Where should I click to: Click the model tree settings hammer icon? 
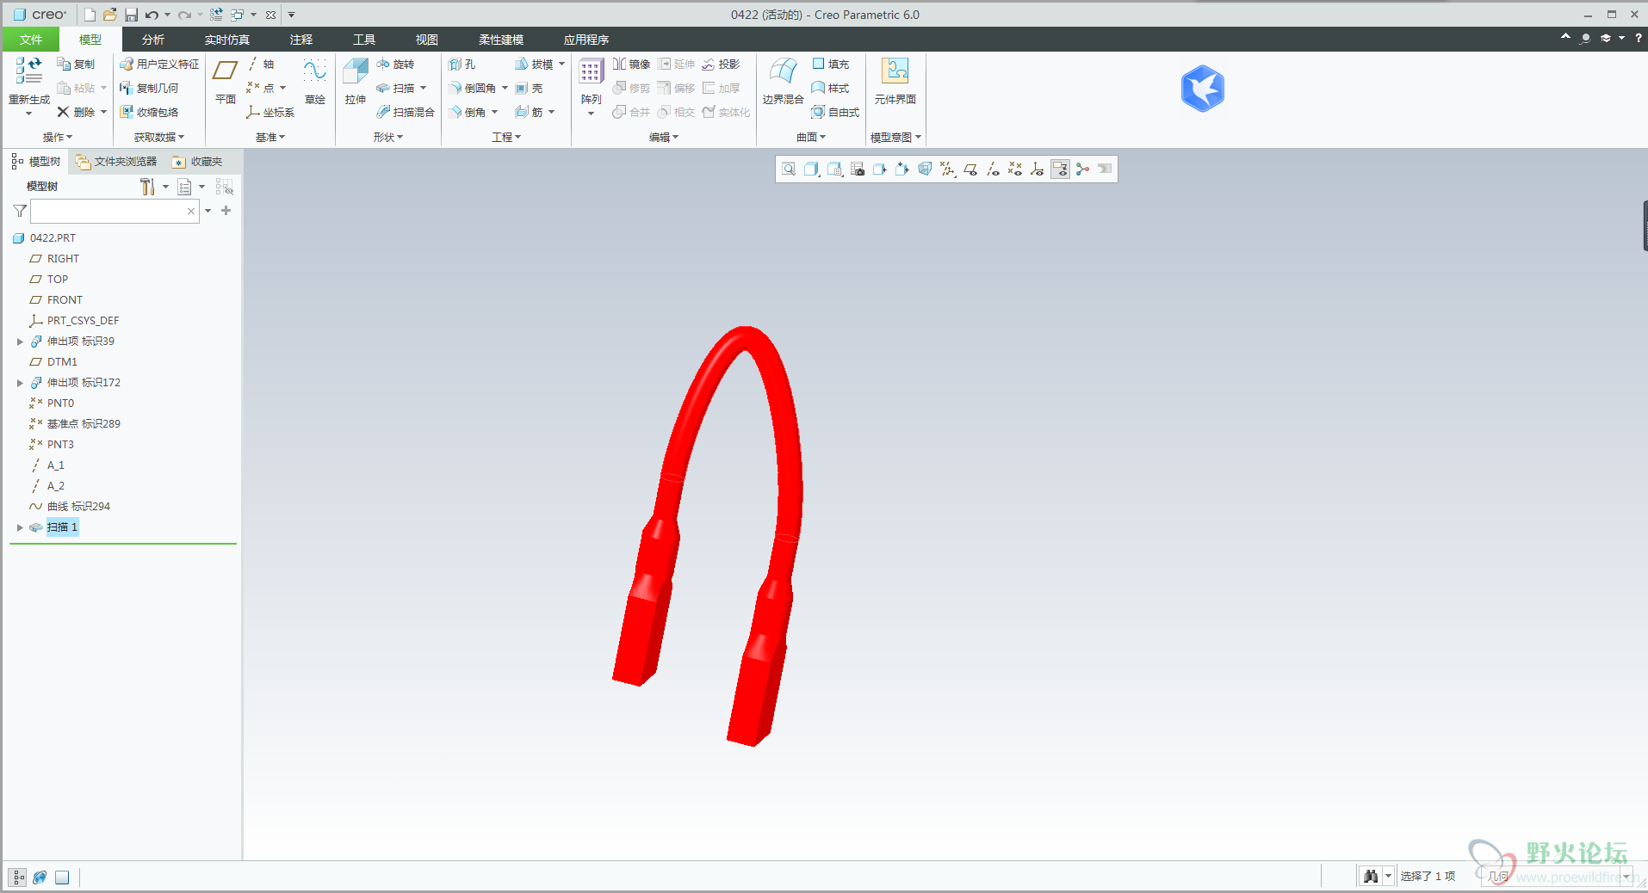click(147, 187)
